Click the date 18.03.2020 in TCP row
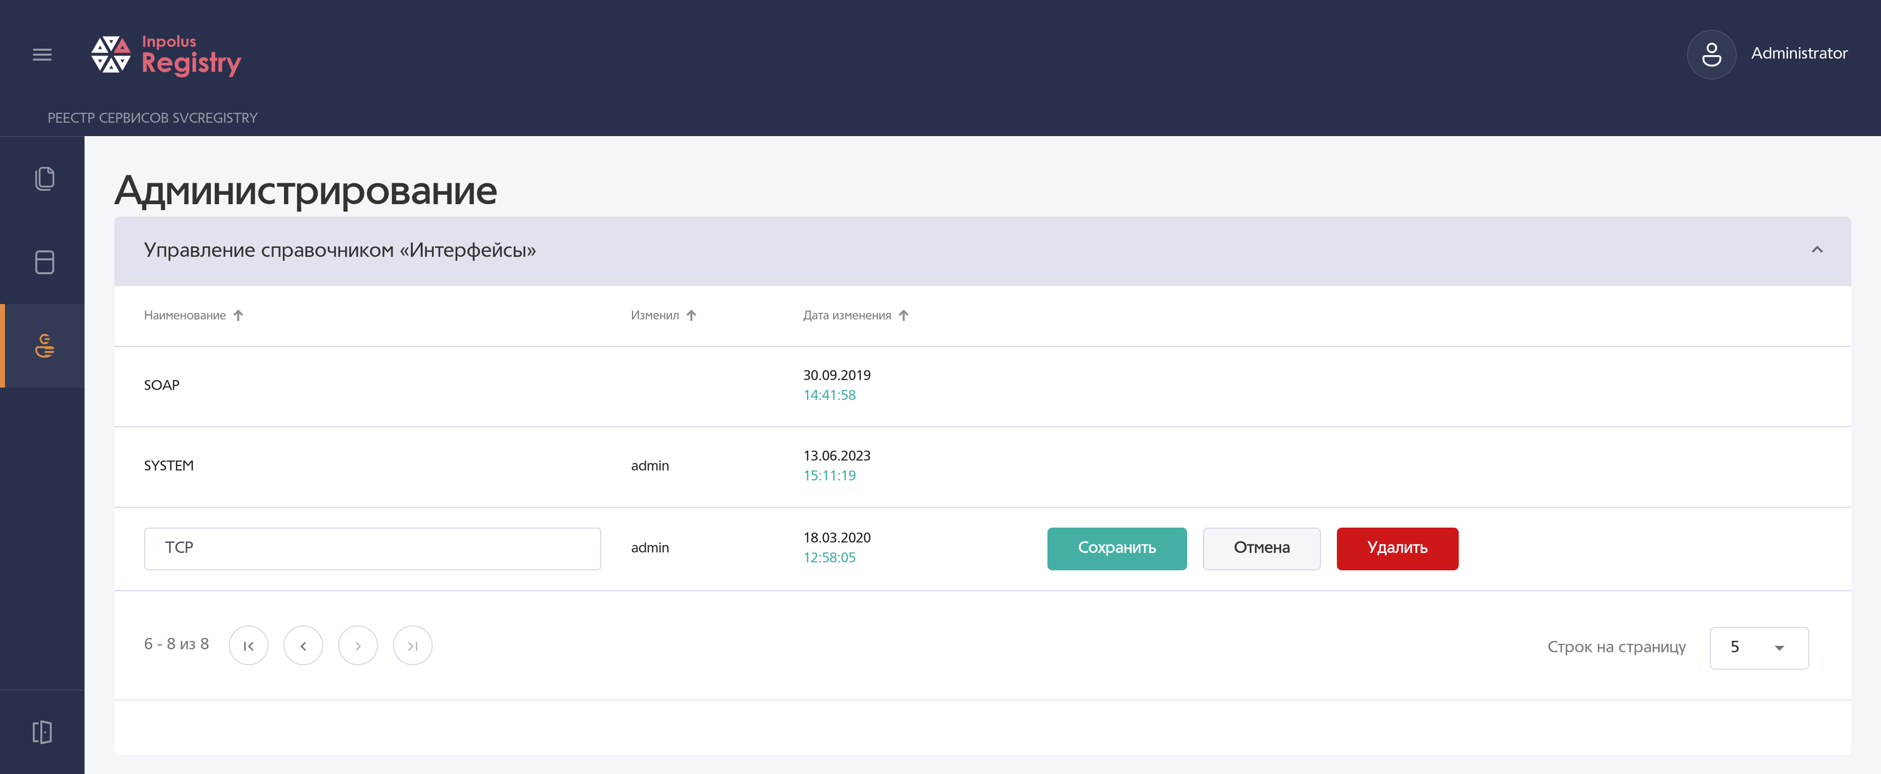 [837, 538]
